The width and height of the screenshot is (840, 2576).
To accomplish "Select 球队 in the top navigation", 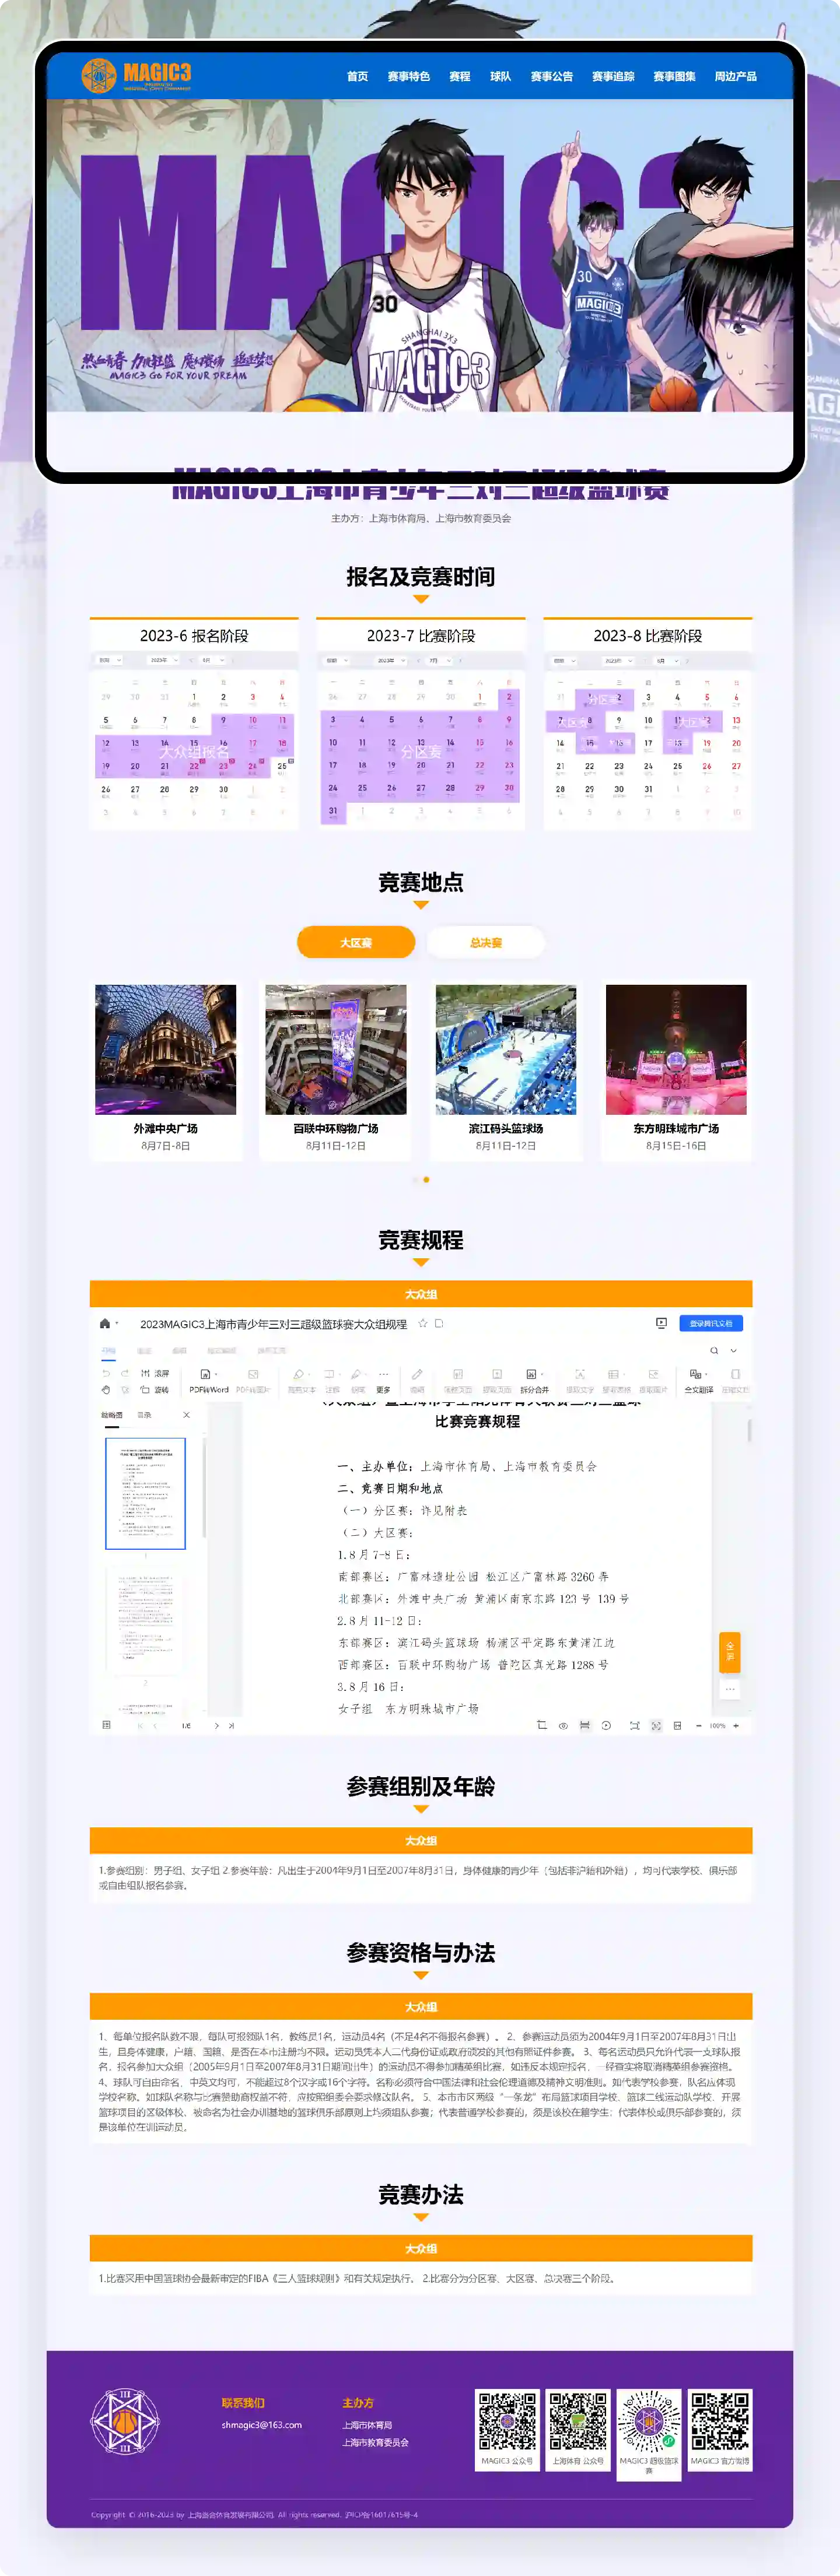I will 501,76.
